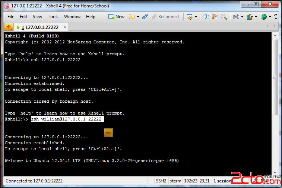Open the Window menu

click(x=72, y=17)
